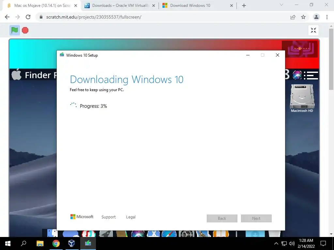Minimize the Windows 10 Setup window
The image size is (334, 250).
click(248, 55)
